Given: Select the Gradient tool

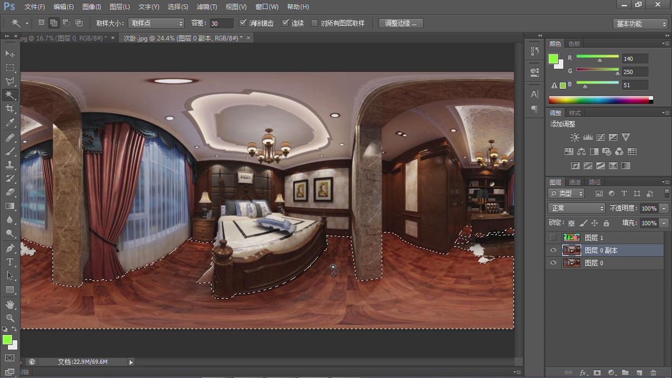Looking at the screenshot, I should tap(10, 206).
